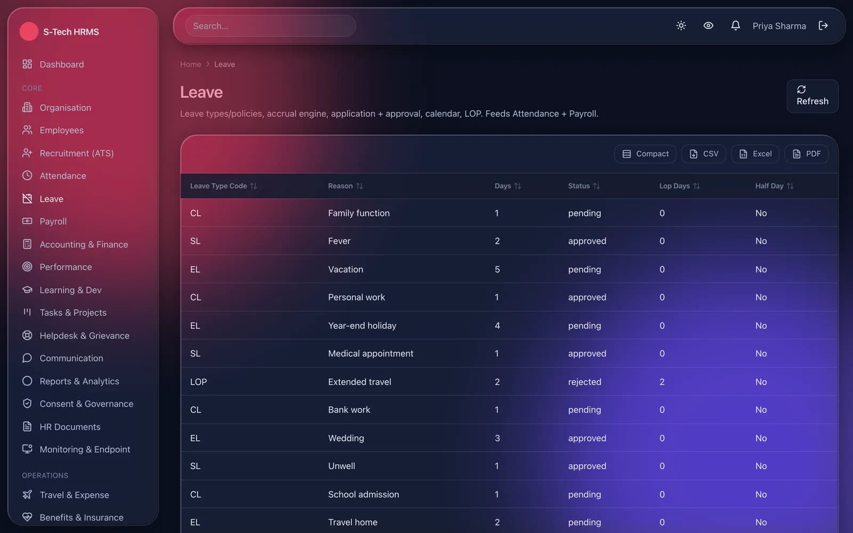
Task: Click the Monitoring & Endpoint monitor icon
Action: coord(27,449)
